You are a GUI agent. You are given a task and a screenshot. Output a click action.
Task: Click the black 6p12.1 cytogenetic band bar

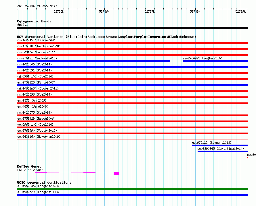(x=132, y=28)
